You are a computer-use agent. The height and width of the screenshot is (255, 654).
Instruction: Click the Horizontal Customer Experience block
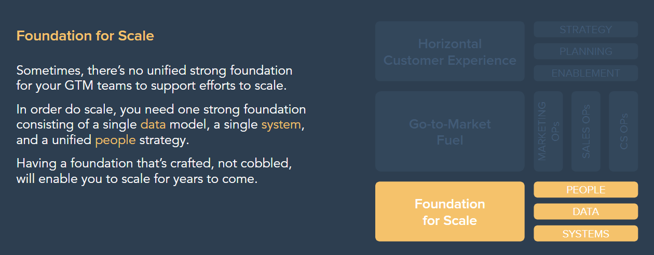coord(449,51)
